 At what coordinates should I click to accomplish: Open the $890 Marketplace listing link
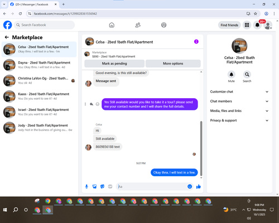pos(114,56)
